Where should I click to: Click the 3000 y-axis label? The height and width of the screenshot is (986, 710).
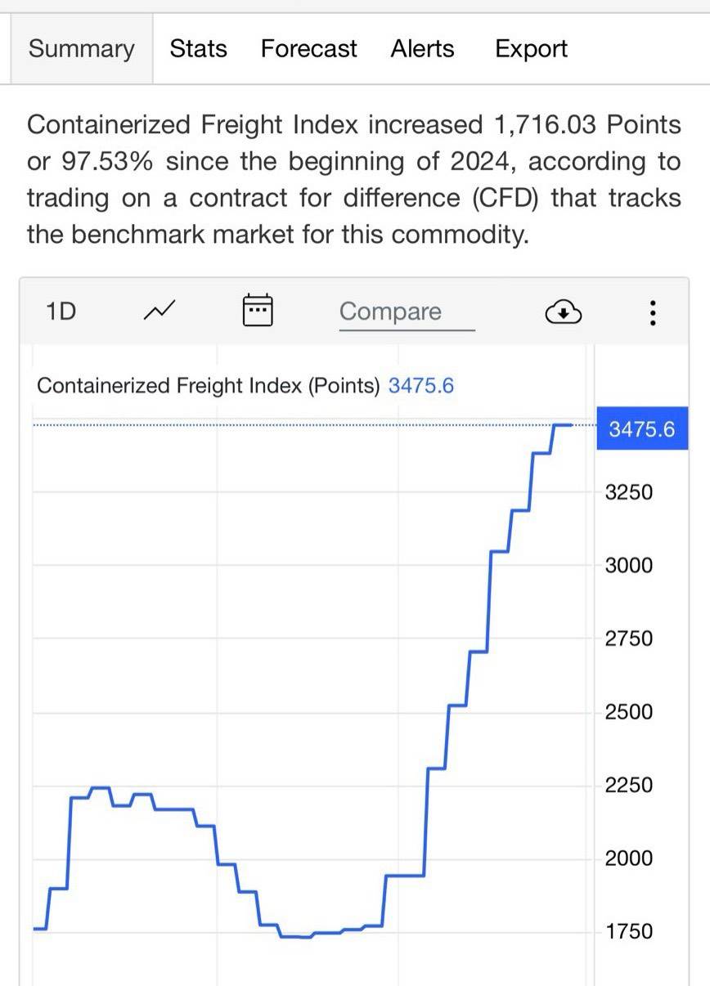click(x=628, y=565)
